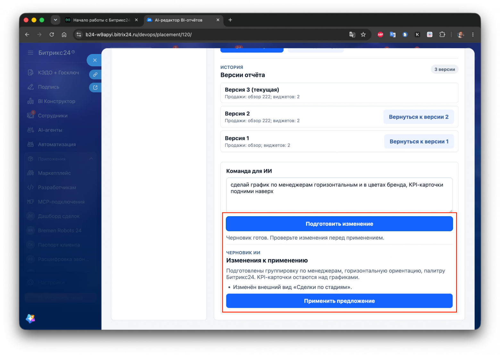Bookmark this page with star icon
Image resolution: width=500 pixels, height=355 pixels.
[363, 35]
